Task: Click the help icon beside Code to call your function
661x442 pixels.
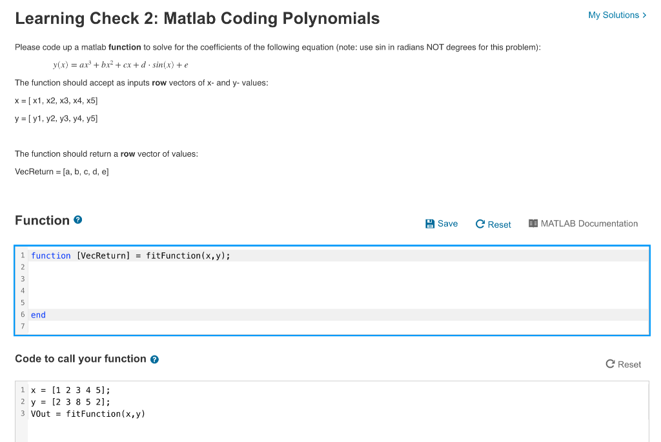Action: (x=154, y=359)
